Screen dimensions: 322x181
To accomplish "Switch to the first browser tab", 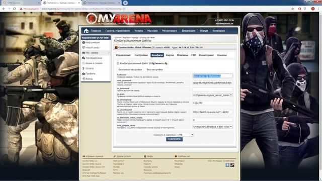I will point(21,3).
